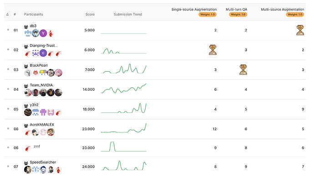This screenshot has width=314, height=176.
Task: Click the Single-source trophy for Dianping-Trust
Action: [x=213, y=50]
